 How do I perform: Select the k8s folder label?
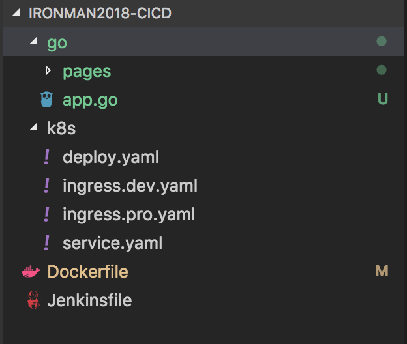tap(61, 128)
